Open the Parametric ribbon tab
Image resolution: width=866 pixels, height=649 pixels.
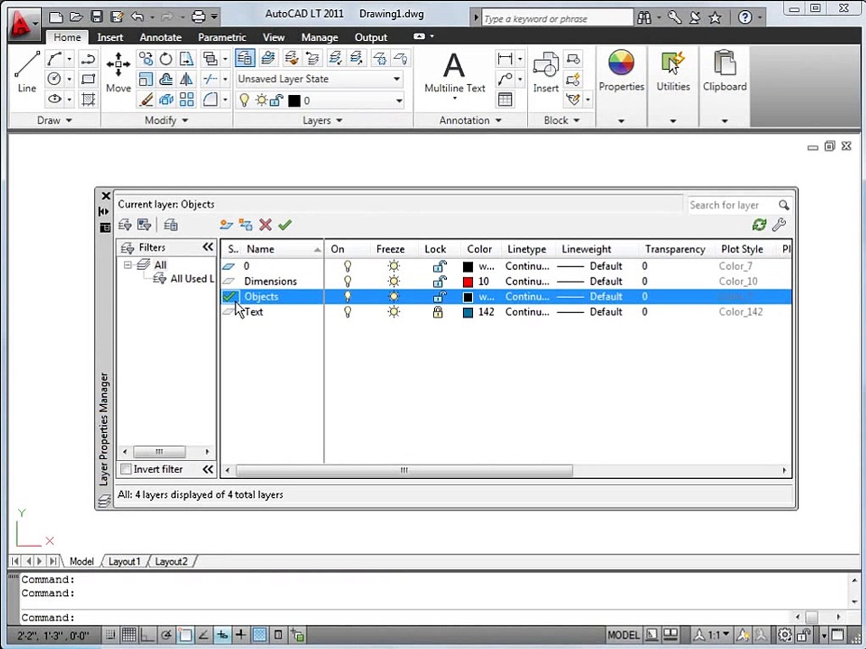click(222, 37)
